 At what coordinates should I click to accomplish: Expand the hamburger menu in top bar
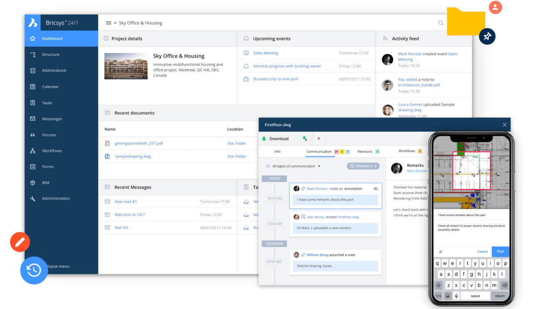point(108,23)
